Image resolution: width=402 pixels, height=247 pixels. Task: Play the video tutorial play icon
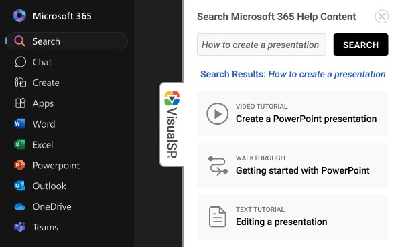click(x=217, y=114)
